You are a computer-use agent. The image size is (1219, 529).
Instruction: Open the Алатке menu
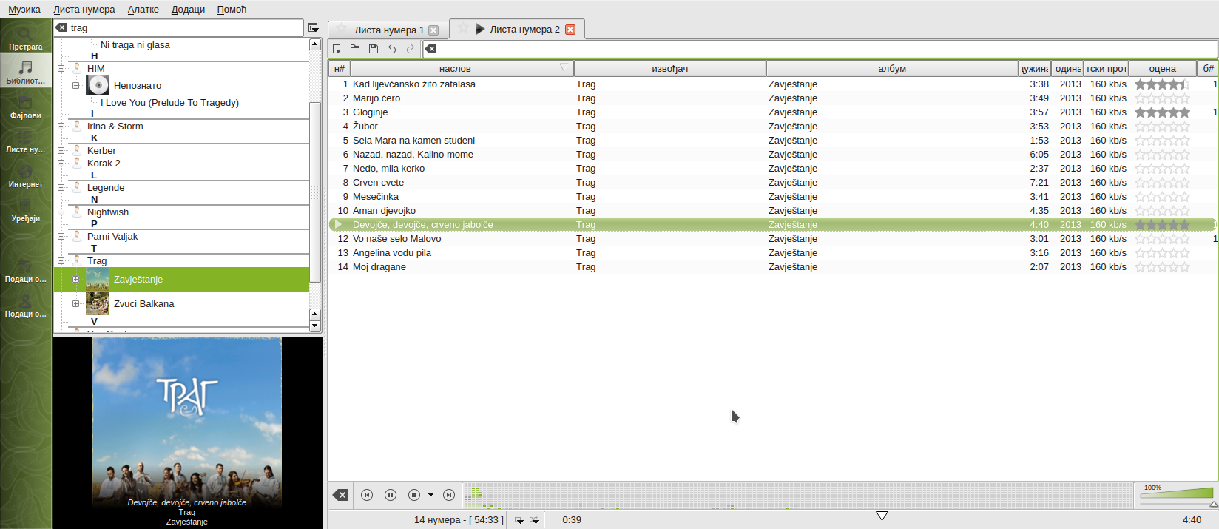coord(143,10)
